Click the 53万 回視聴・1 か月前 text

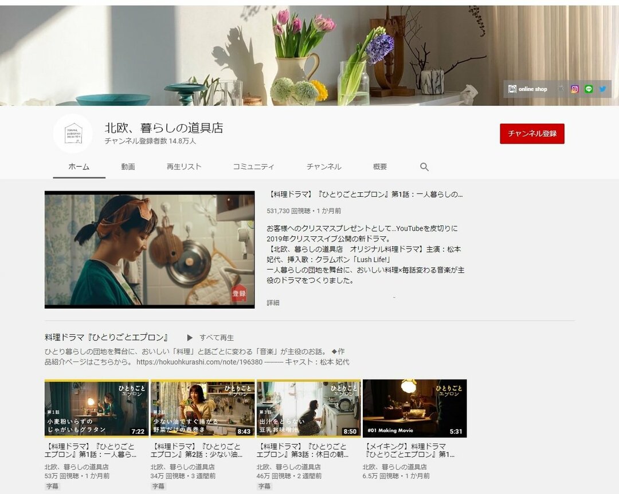tap(77, 476)
